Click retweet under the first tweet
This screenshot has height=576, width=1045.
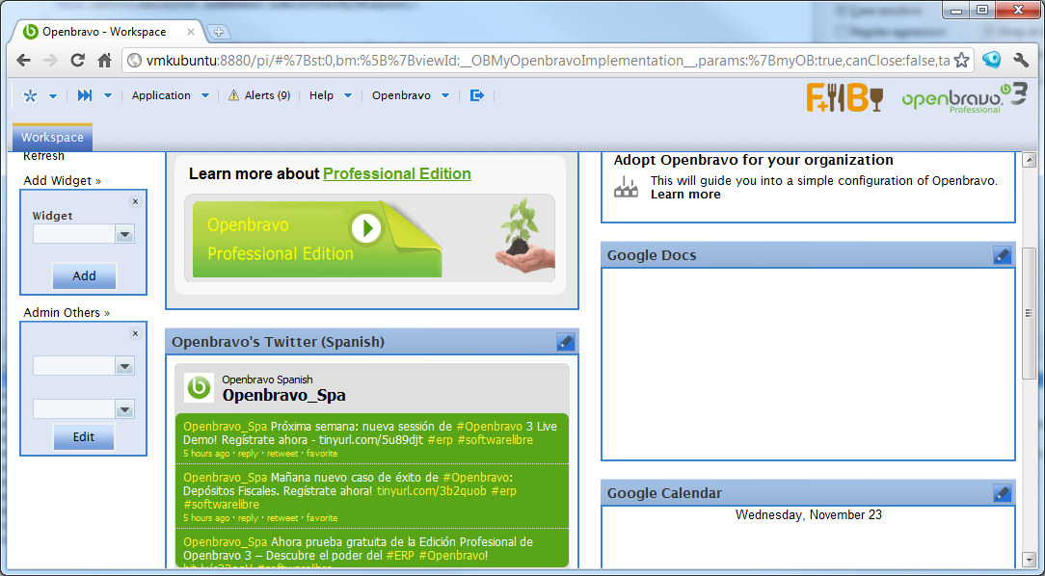pyautogui.click(x=282, y=454)
